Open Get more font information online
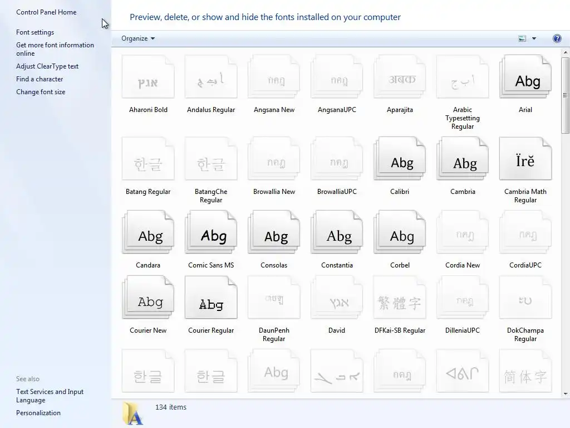 pos(55,49)
